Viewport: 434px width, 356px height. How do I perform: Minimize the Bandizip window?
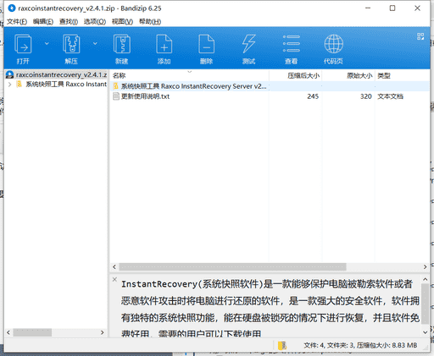[368, 8]
